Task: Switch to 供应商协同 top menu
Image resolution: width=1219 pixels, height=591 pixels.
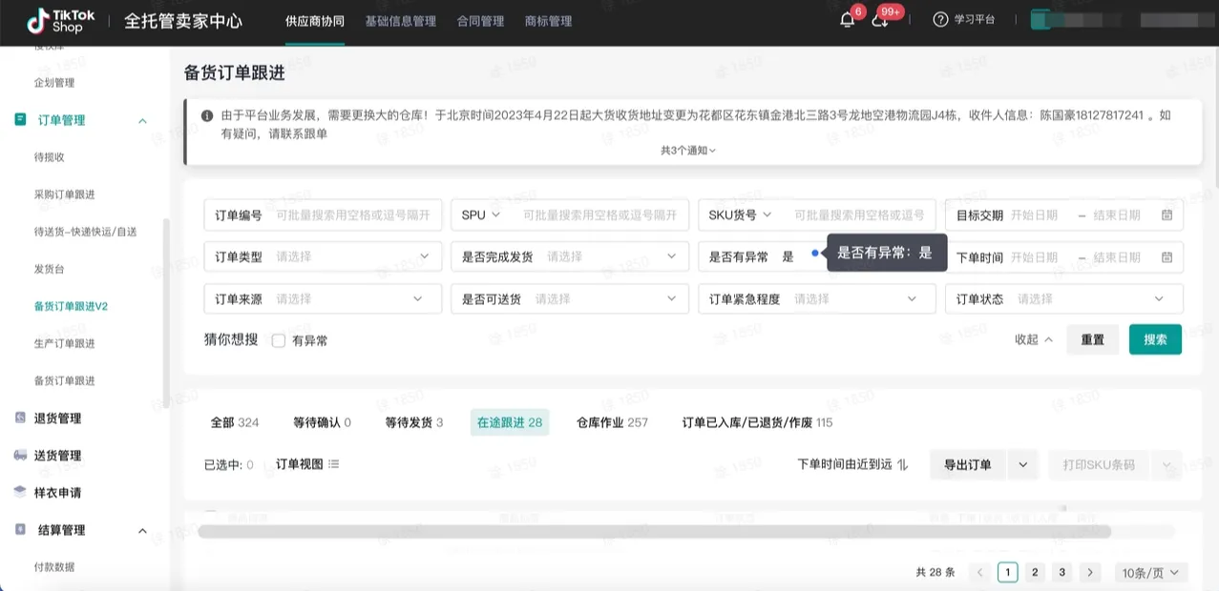Action: (315, 21)
